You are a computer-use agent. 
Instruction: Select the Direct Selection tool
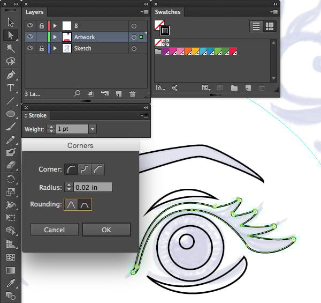click(x=11, y=35)
